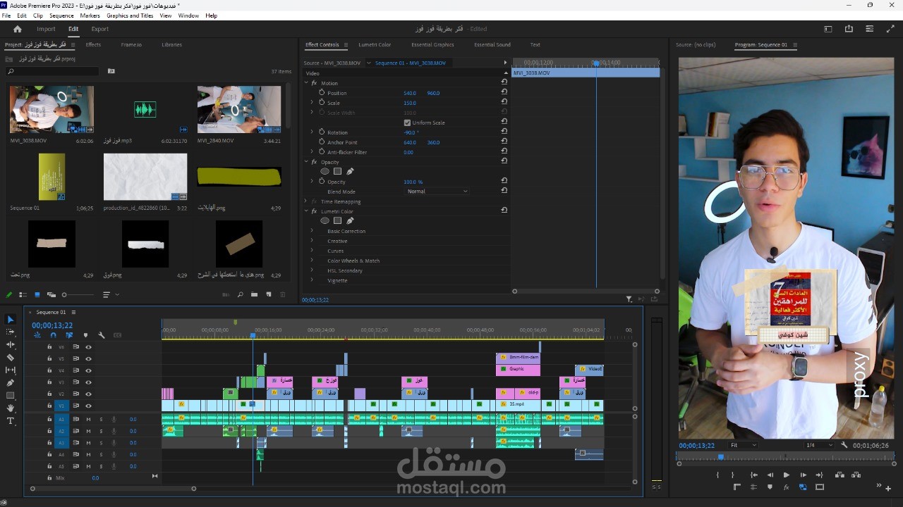The width and height of the screenshot is (903, 507).
Task: Open the Sequence menu
Action: pos(61,15)
